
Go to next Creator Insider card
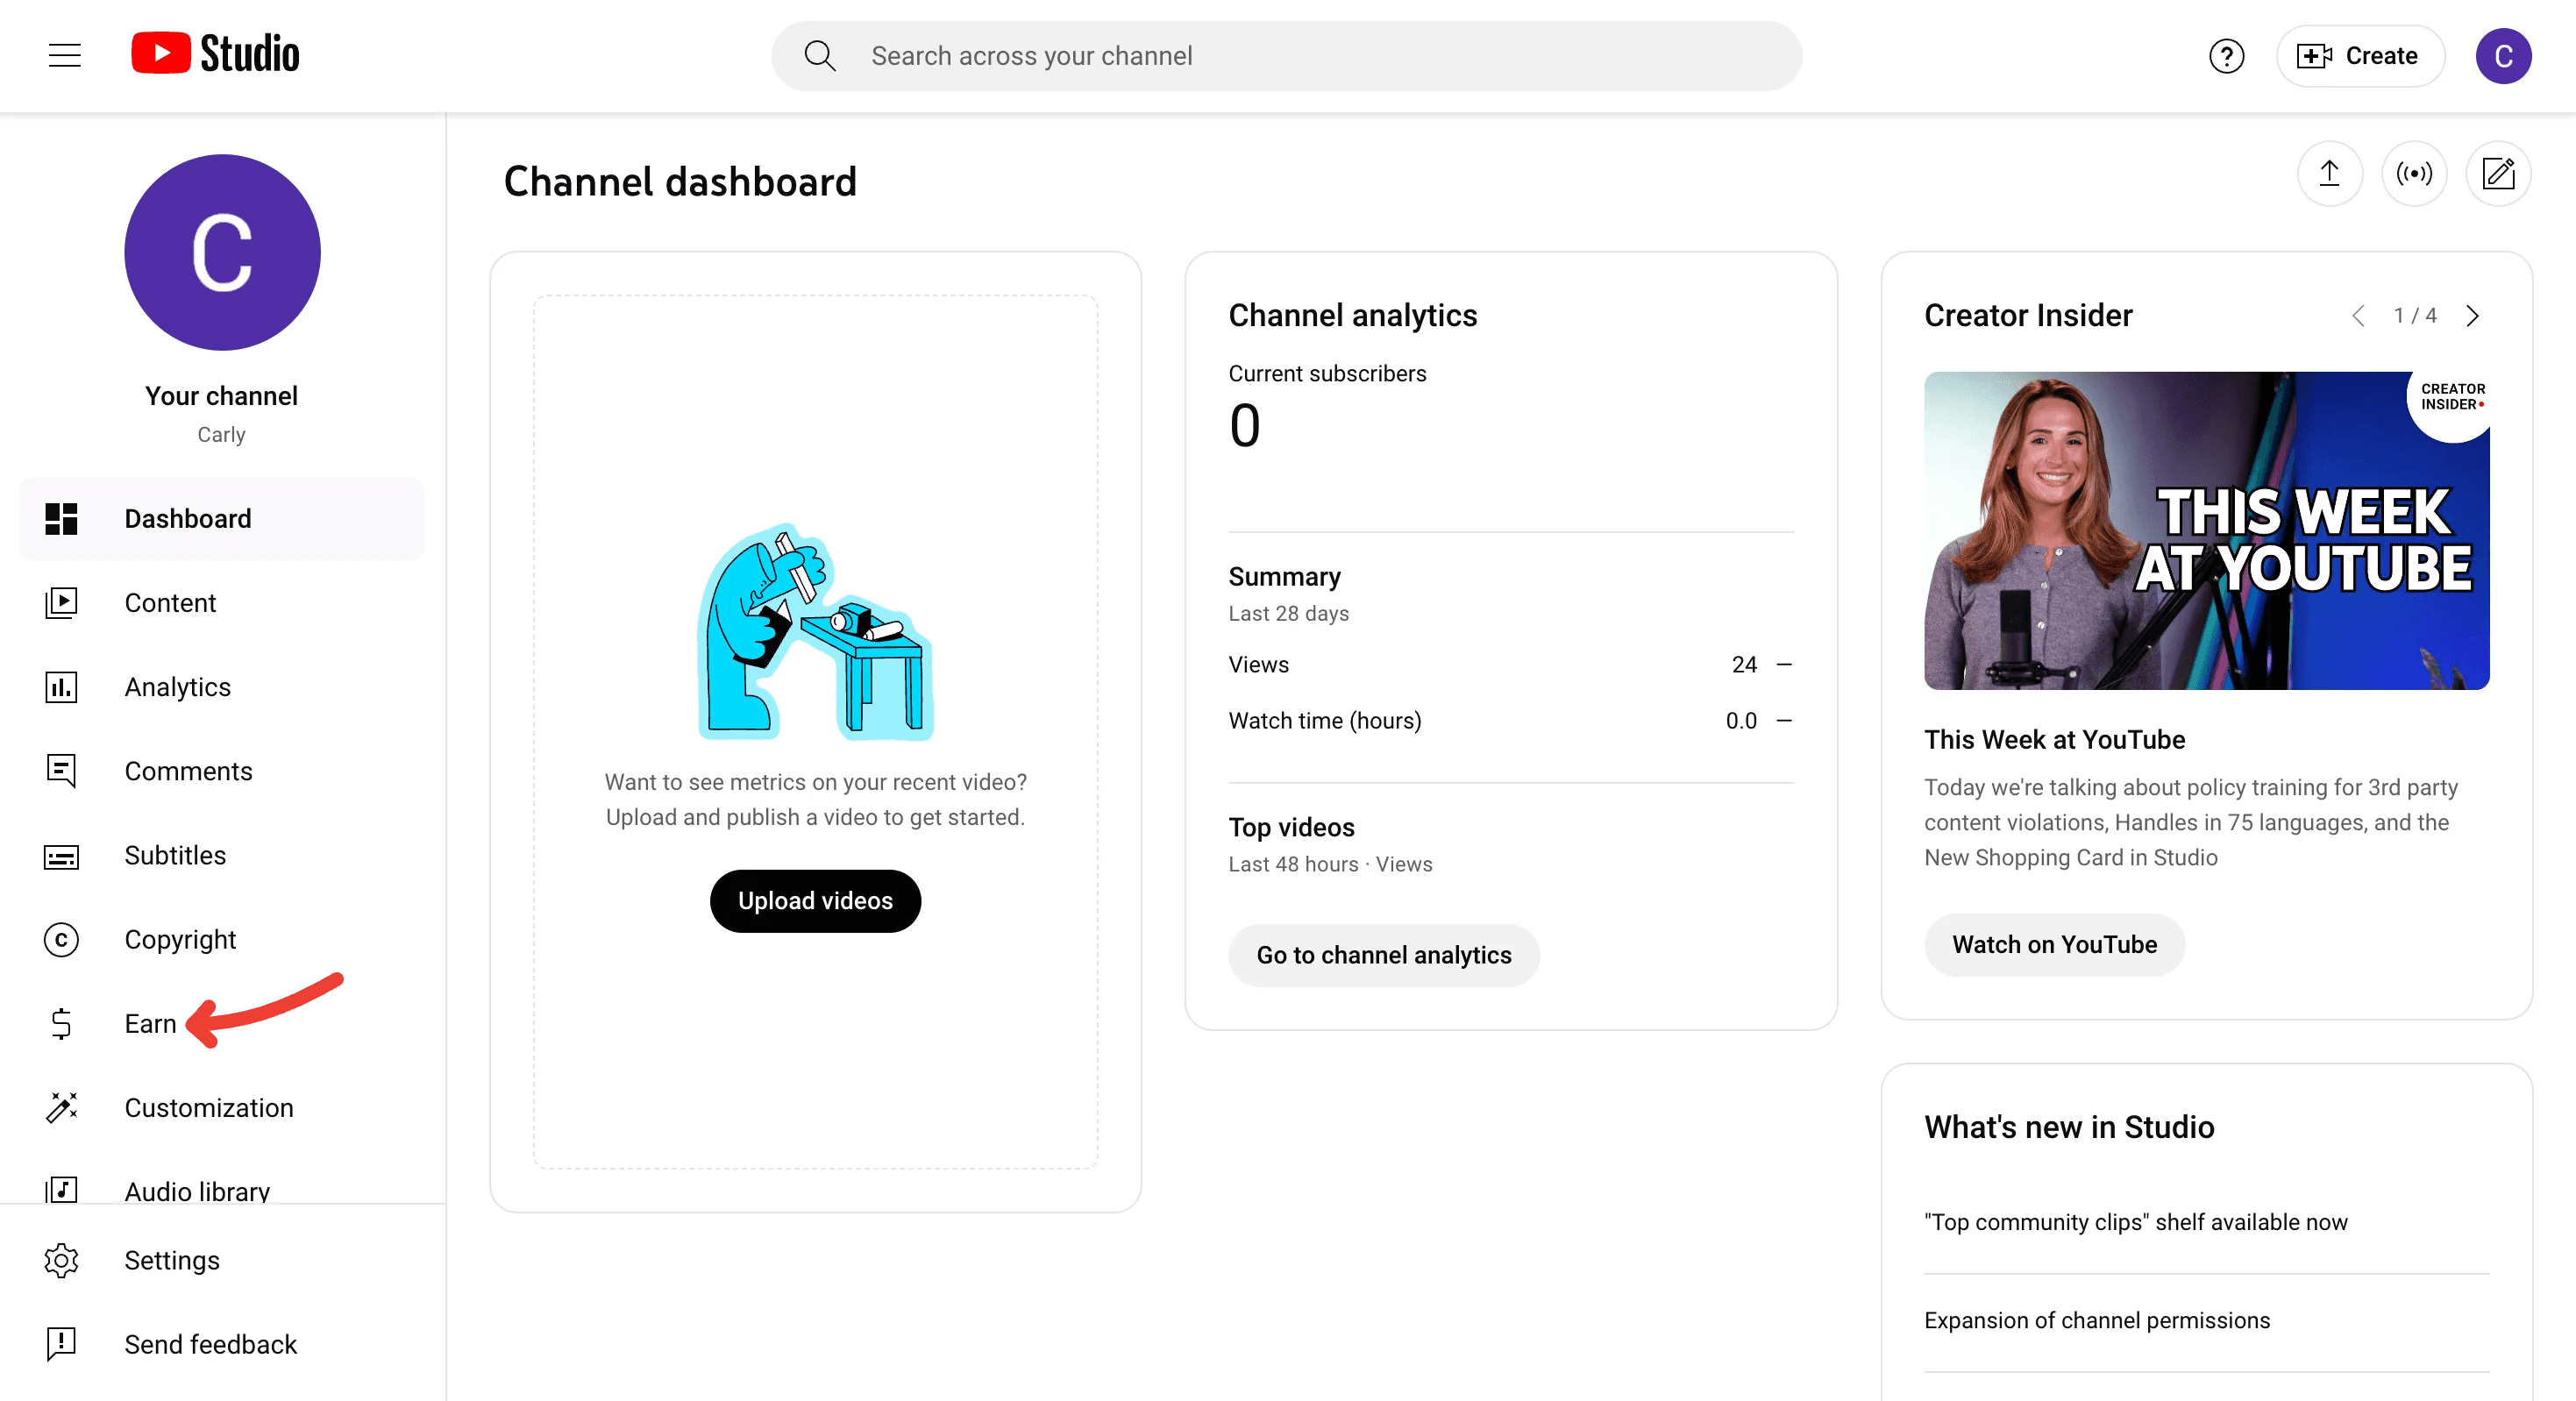pos(2472,316)
